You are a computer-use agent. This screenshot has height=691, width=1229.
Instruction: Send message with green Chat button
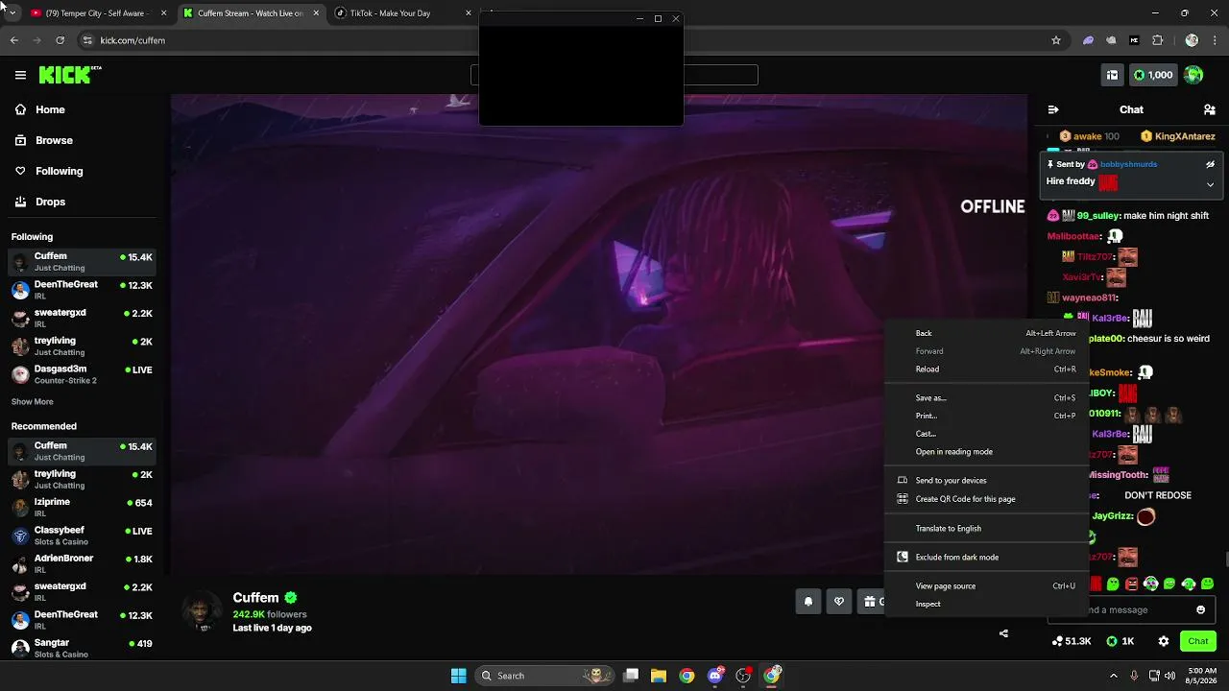pos(1197,641)
